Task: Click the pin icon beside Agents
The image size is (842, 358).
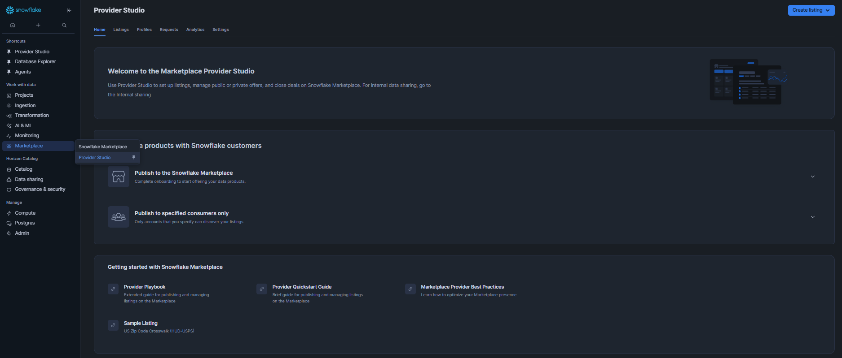Action: [9, 72]
